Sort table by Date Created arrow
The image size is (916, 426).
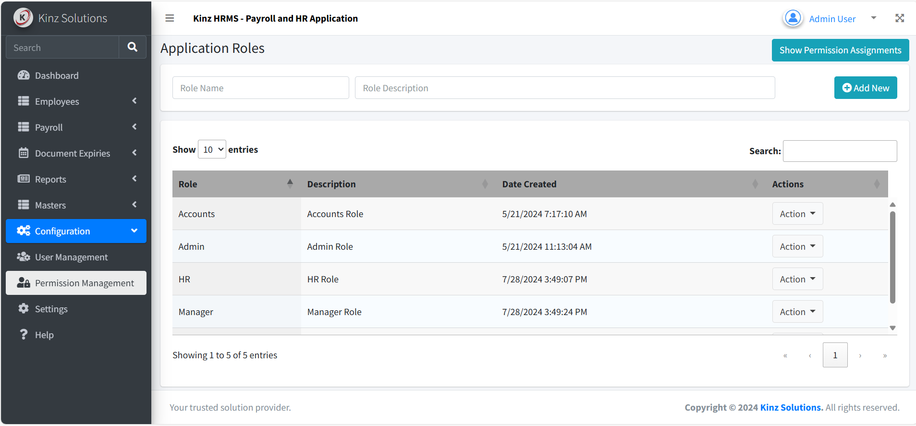point(755,183)
